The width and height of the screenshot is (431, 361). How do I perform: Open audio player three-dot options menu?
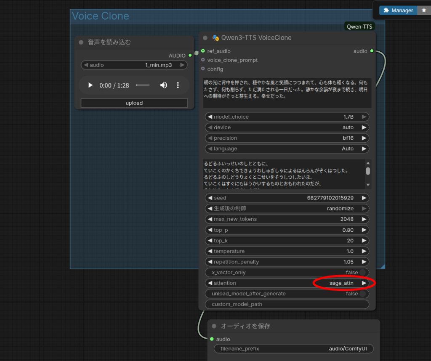coord(178,85)
